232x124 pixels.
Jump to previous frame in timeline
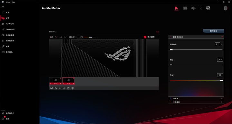(x=52, y=88)
